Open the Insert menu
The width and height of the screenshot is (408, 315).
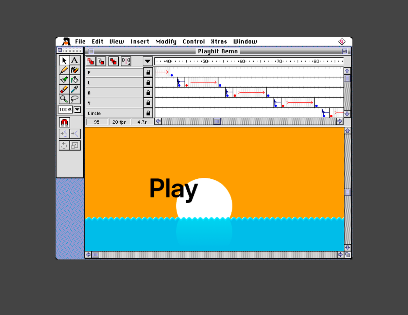point(140,41)
